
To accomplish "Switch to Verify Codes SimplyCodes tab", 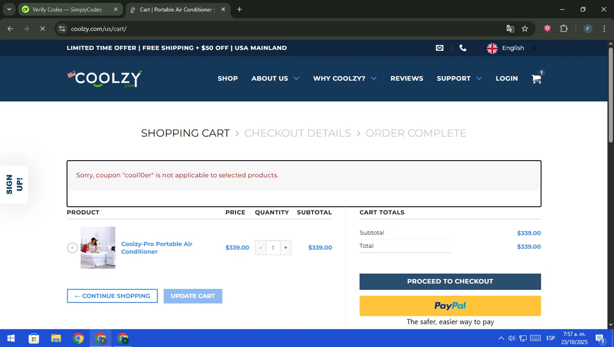I will (67, 9).
